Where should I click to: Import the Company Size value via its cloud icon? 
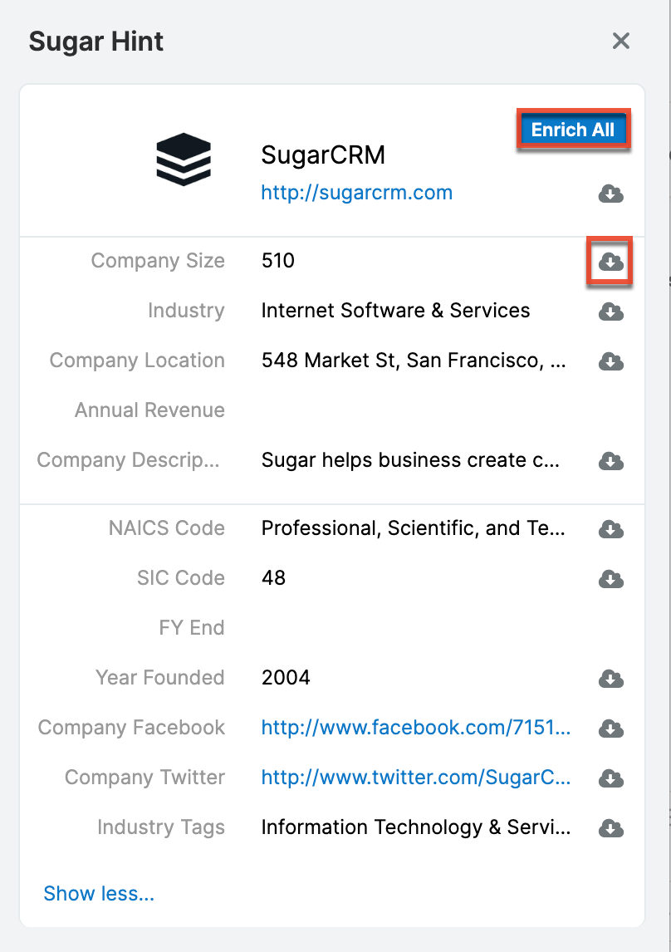(x=610, y=262)
